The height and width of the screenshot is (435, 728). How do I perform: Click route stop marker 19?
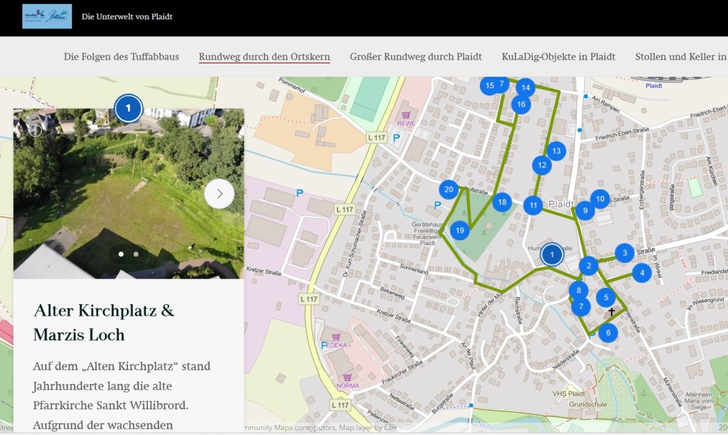460,230
